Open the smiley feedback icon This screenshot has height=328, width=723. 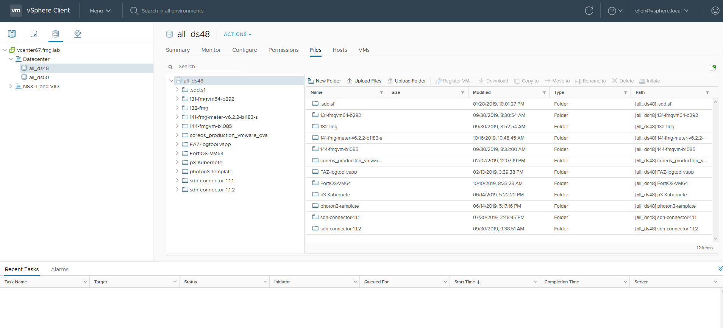pos(715,11)
